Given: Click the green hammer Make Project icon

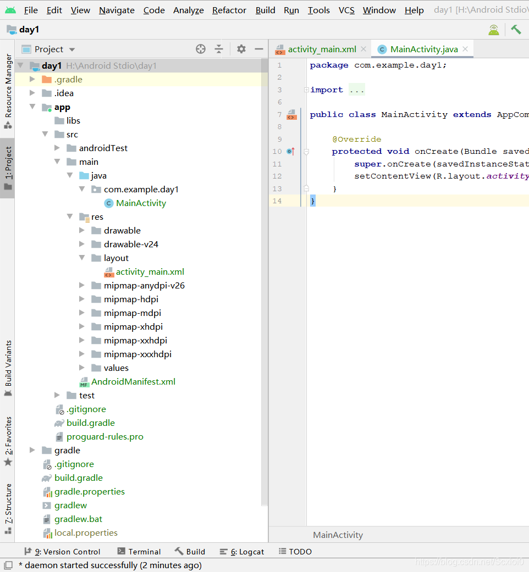Looking at the screenshot, I should [516, 30].
